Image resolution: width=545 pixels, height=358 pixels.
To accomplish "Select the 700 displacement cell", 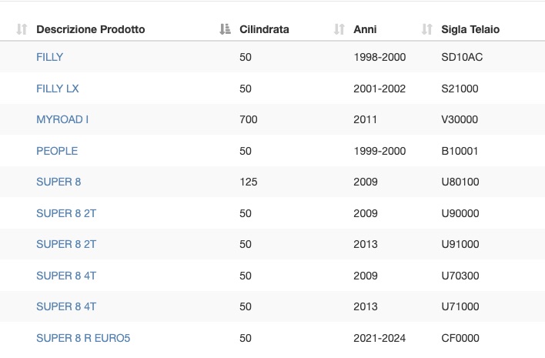I will [x=249, y=119].
